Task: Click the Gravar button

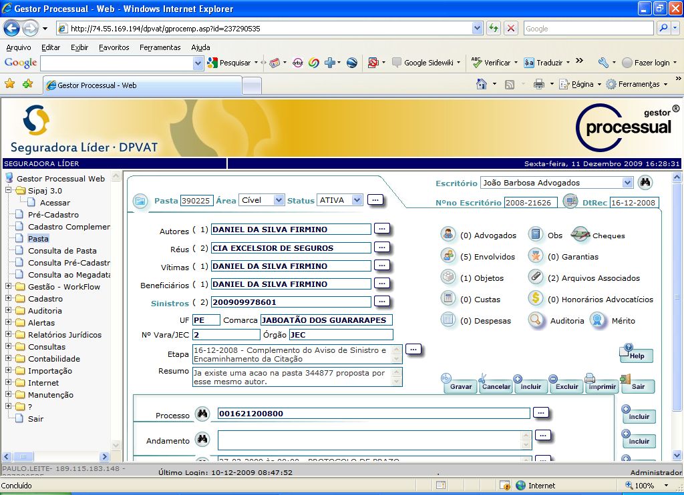Action: coord(461,386)
